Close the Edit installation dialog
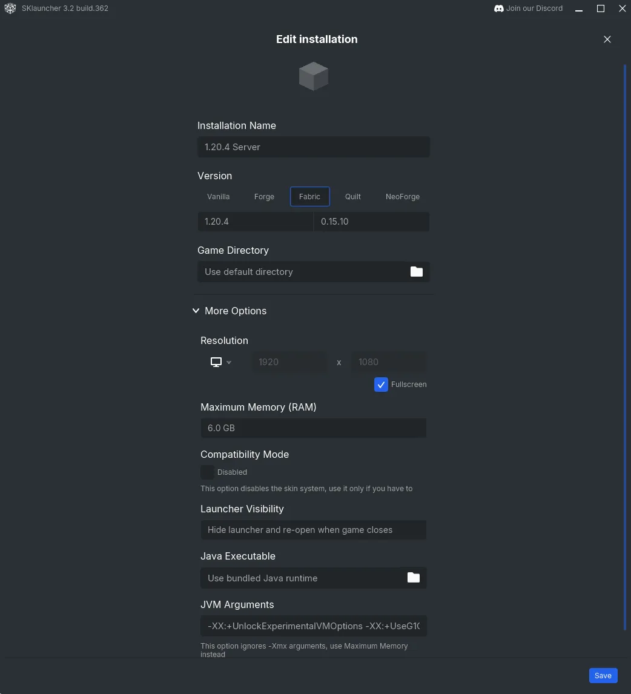 [607, 39]
